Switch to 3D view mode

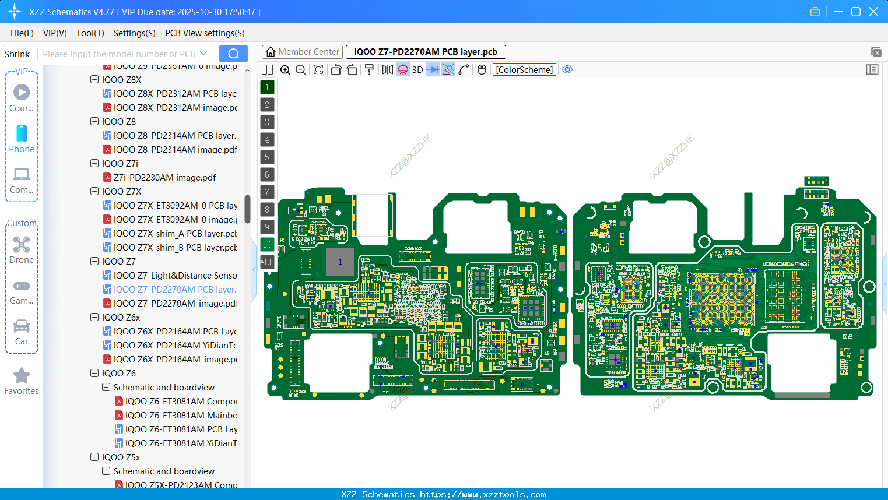tap(417, 69)
